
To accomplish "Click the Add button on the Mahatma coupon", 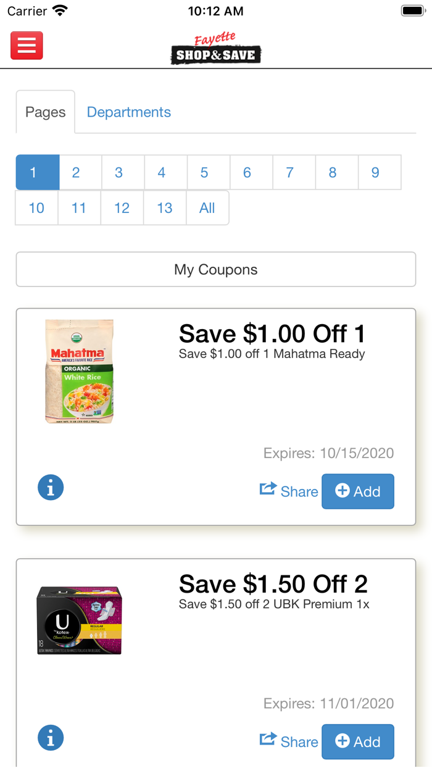I will tap(358, 491).
